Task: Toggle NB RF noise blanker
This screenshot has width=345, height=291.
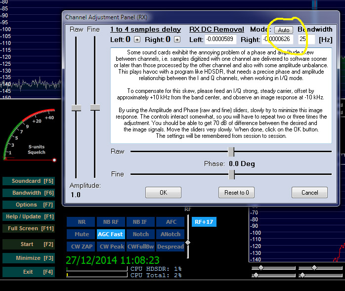Action: (x=111, y=222)
